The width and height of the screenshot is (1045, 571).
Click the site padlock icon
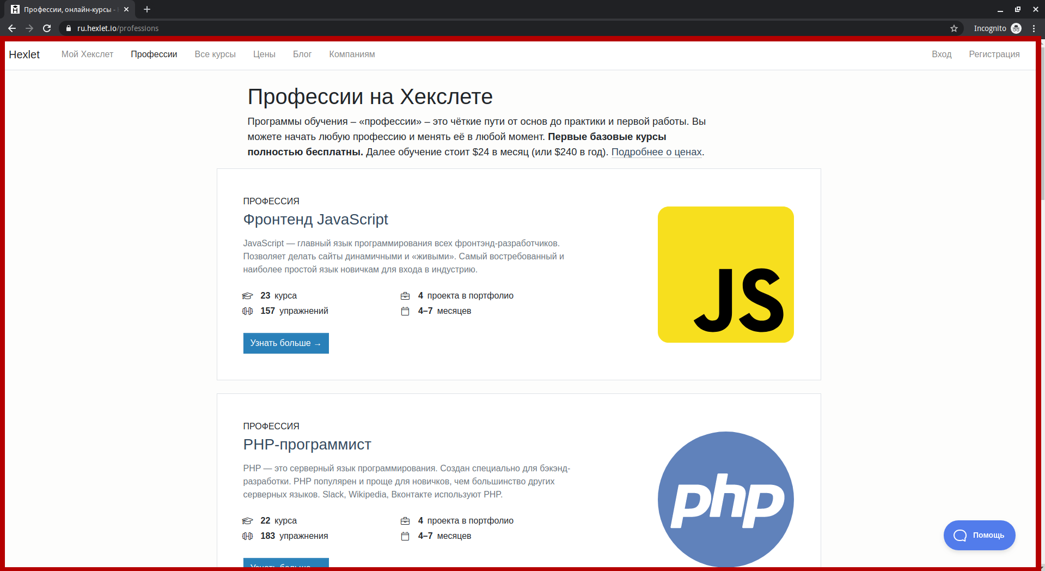[x=69, y=28]
